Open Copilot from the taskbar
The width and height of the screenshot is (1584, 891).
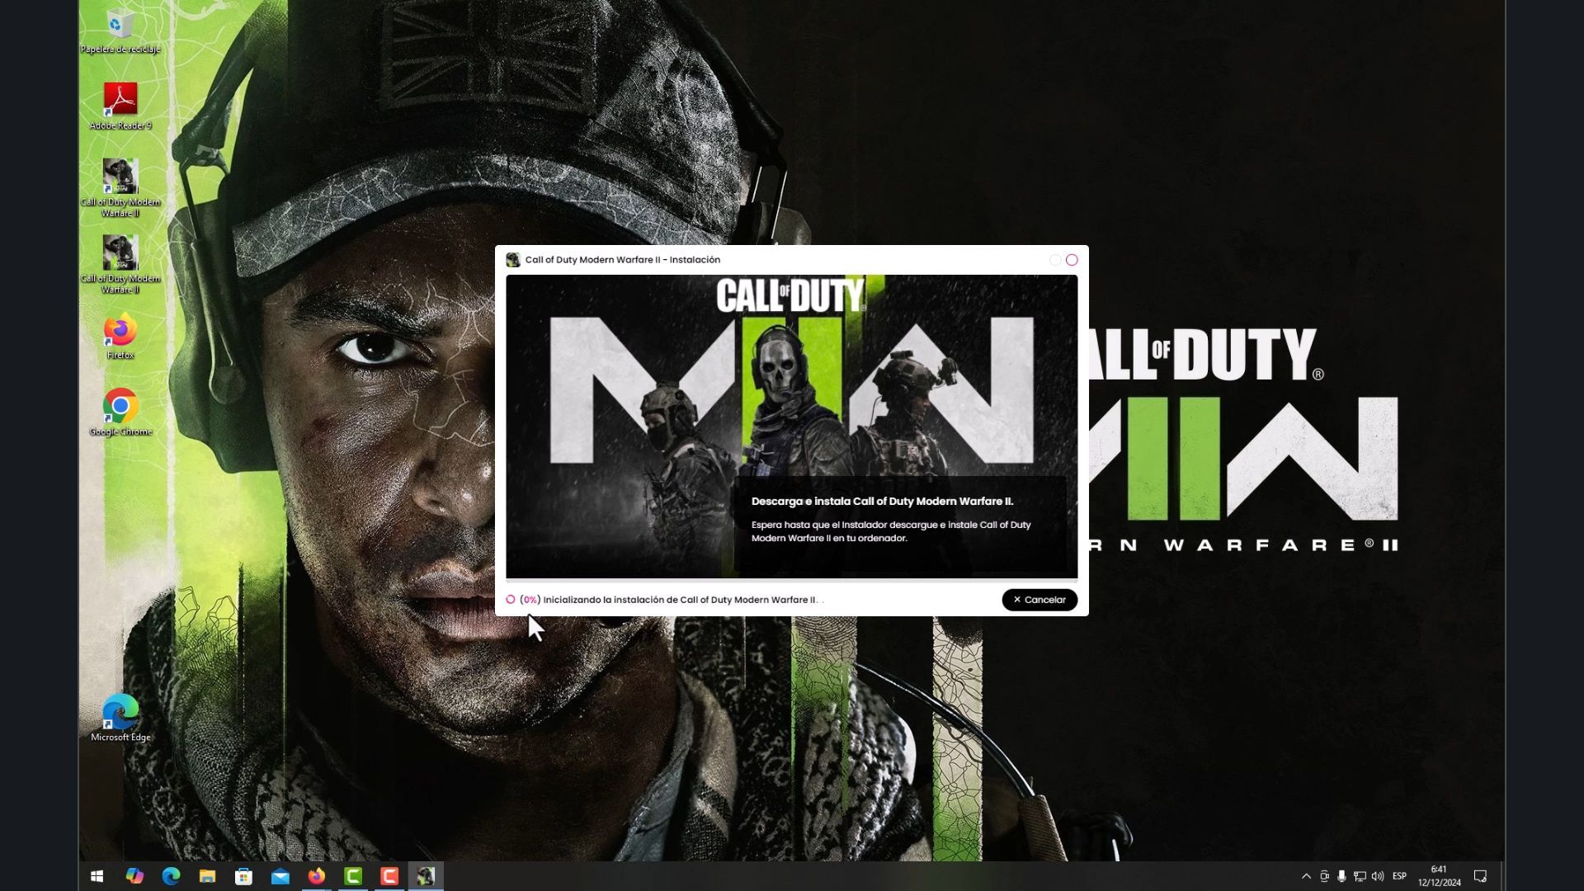(x=134, y=876)
